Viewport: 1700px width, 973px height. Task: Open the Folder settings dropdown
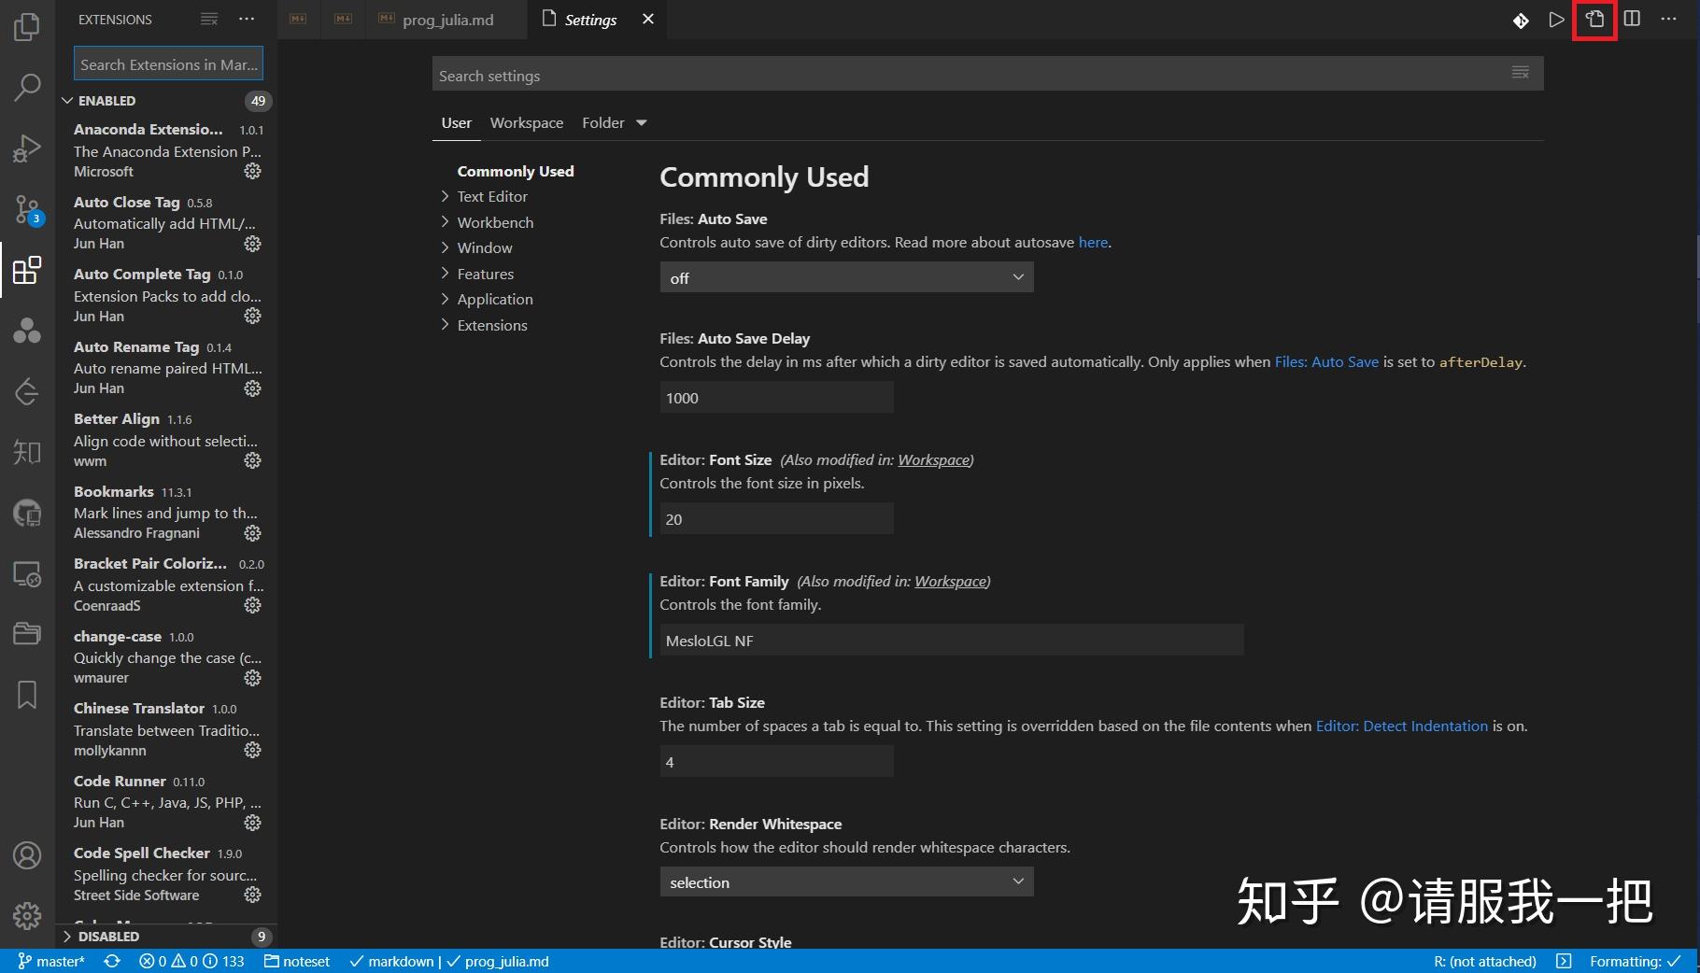(x=615, y=122)
